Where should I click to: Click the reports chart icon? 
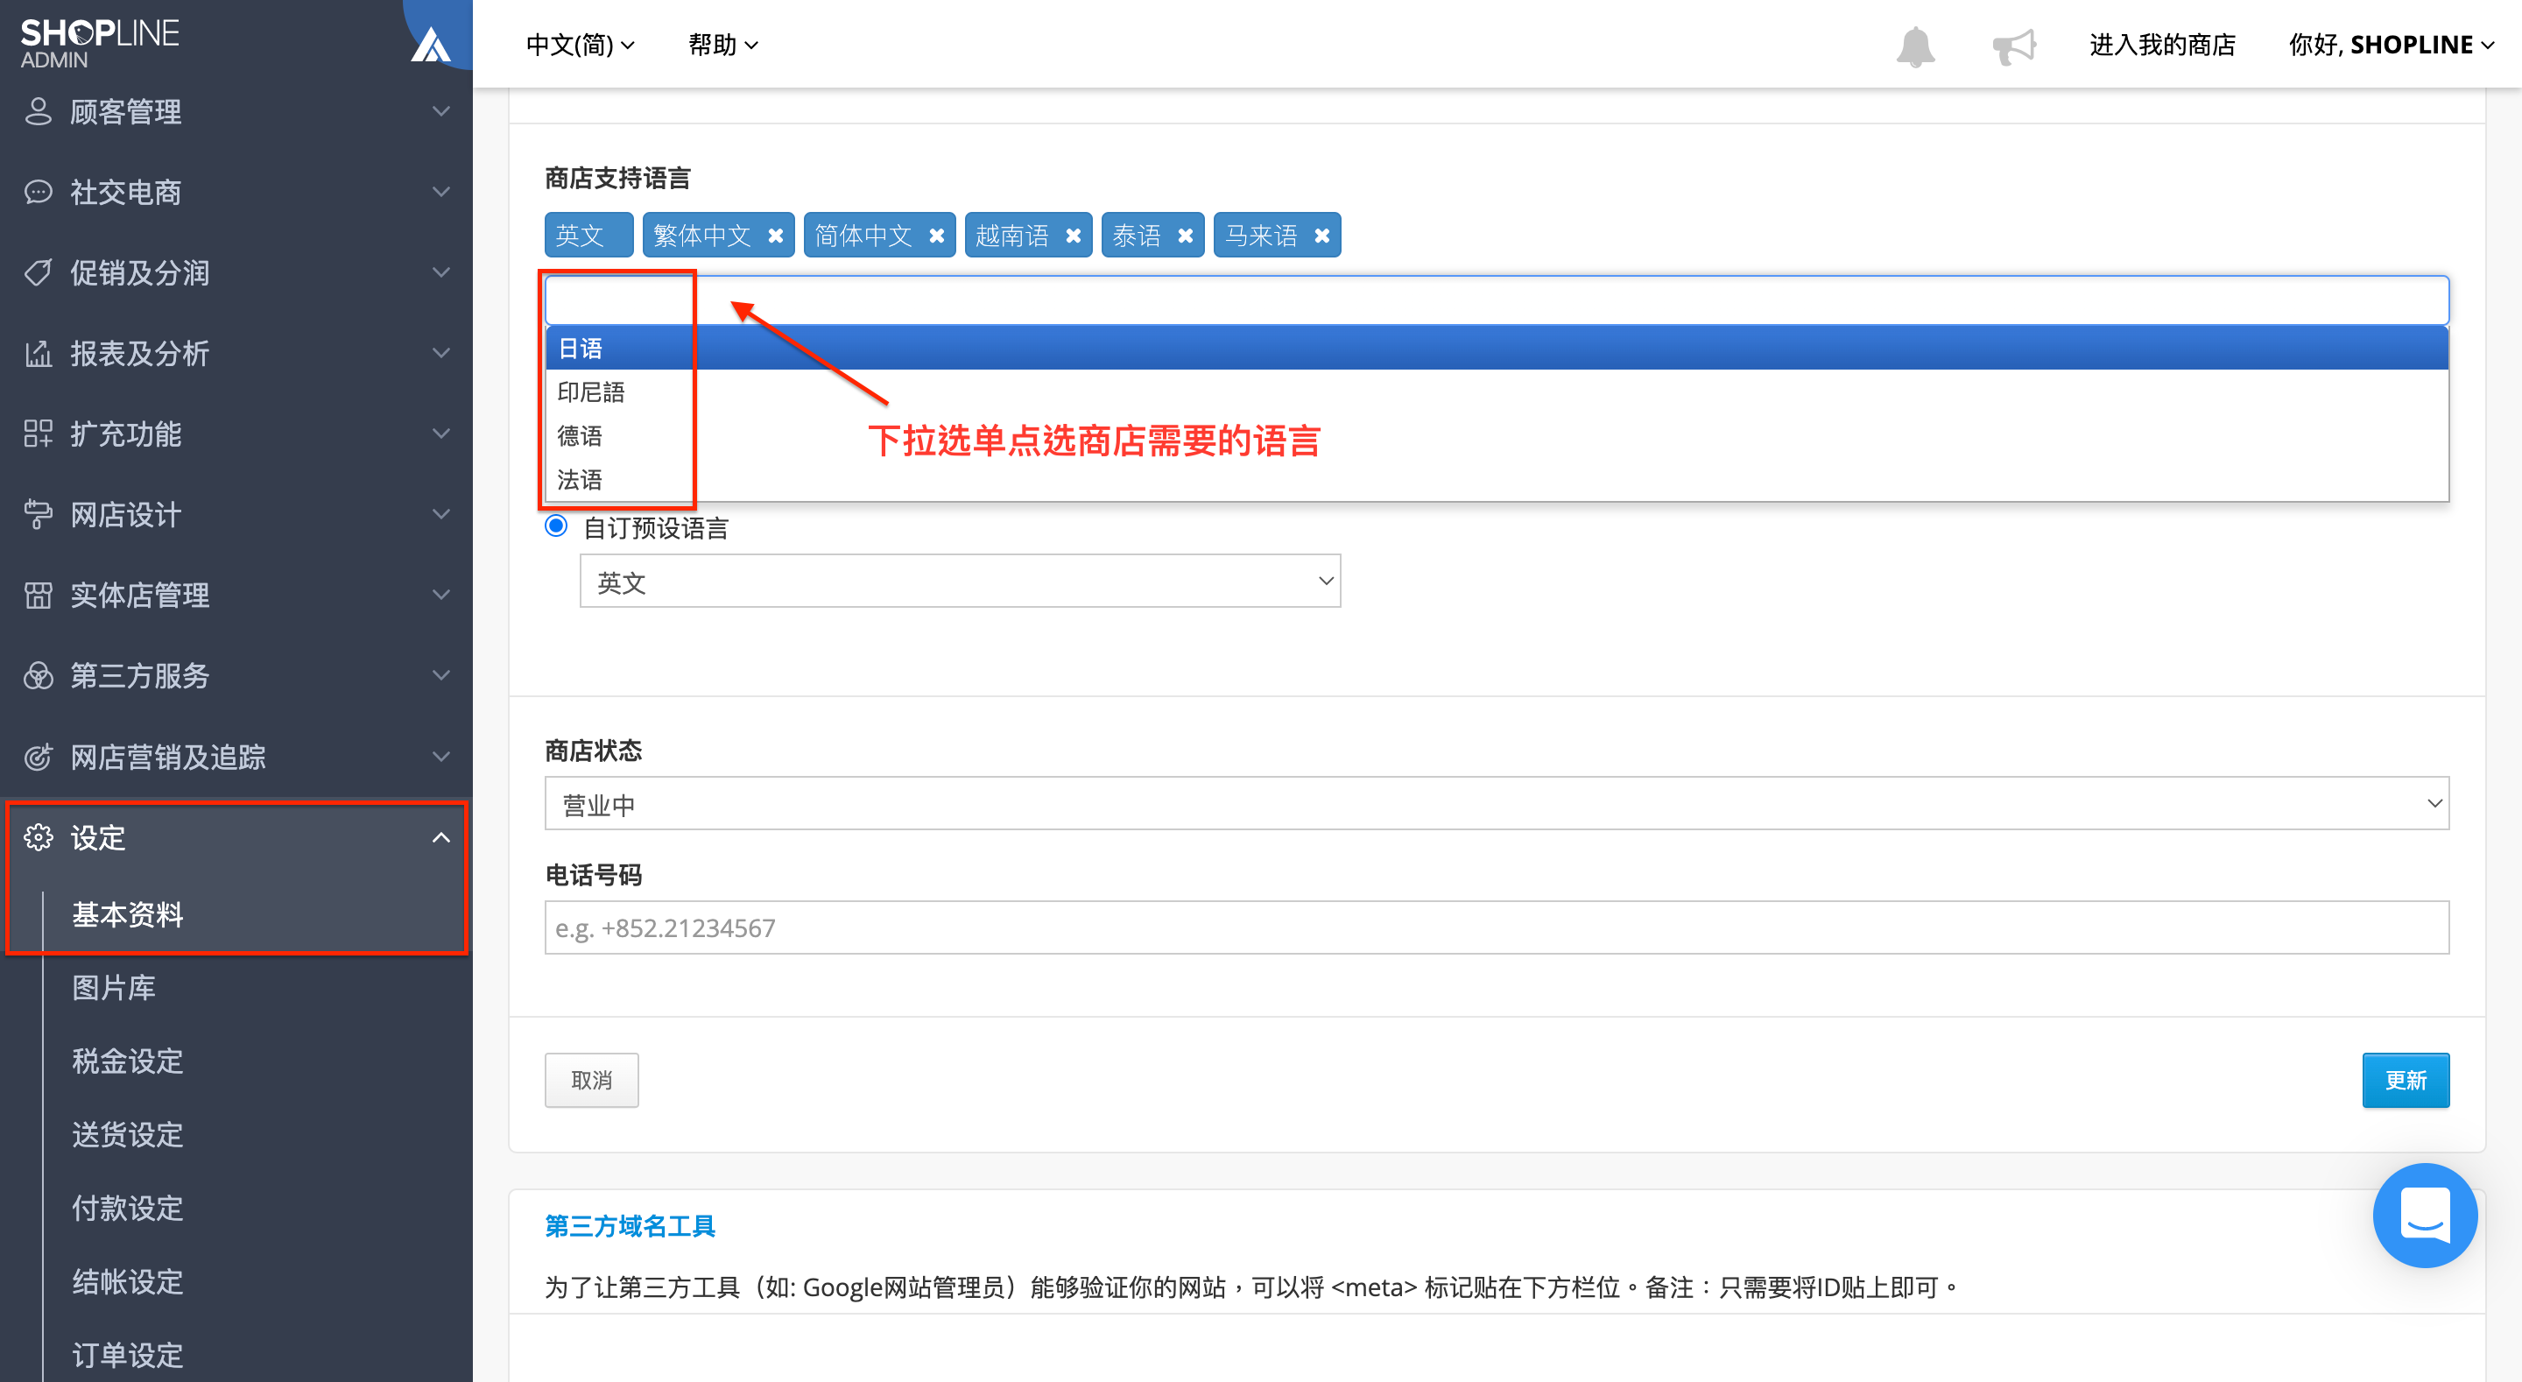pyautogui.click(x=39, y=353)
